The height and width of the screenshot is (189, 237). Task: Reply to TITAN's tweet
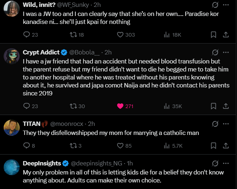coord(26,146)
